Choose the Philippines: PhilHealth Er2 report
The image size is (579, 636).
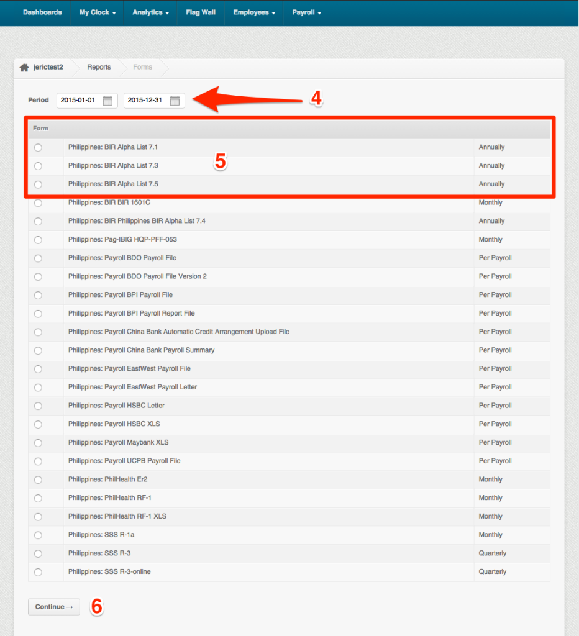37,479
